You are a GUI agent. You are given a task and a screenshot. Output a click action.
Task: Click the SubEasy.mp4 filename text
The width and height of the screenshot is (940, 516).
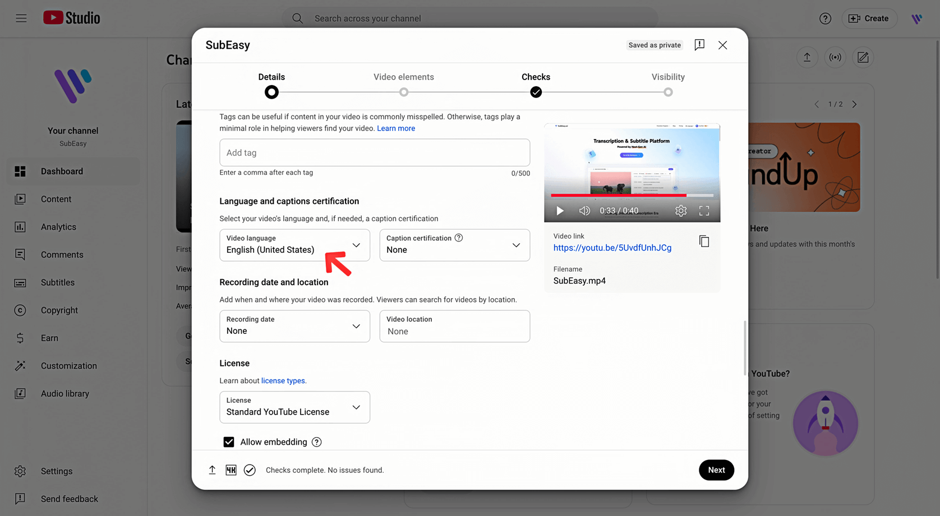[579, 281]
